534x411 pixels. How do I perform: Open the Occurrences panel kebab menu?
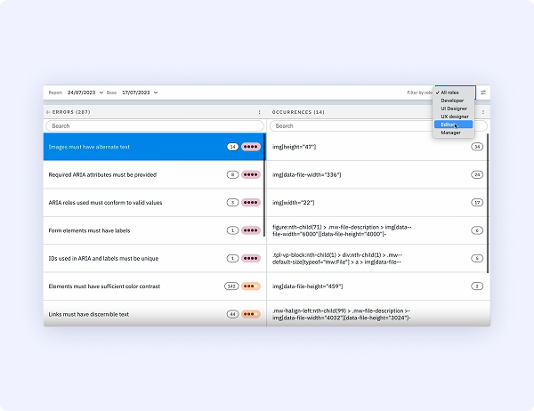click(483, 112)
